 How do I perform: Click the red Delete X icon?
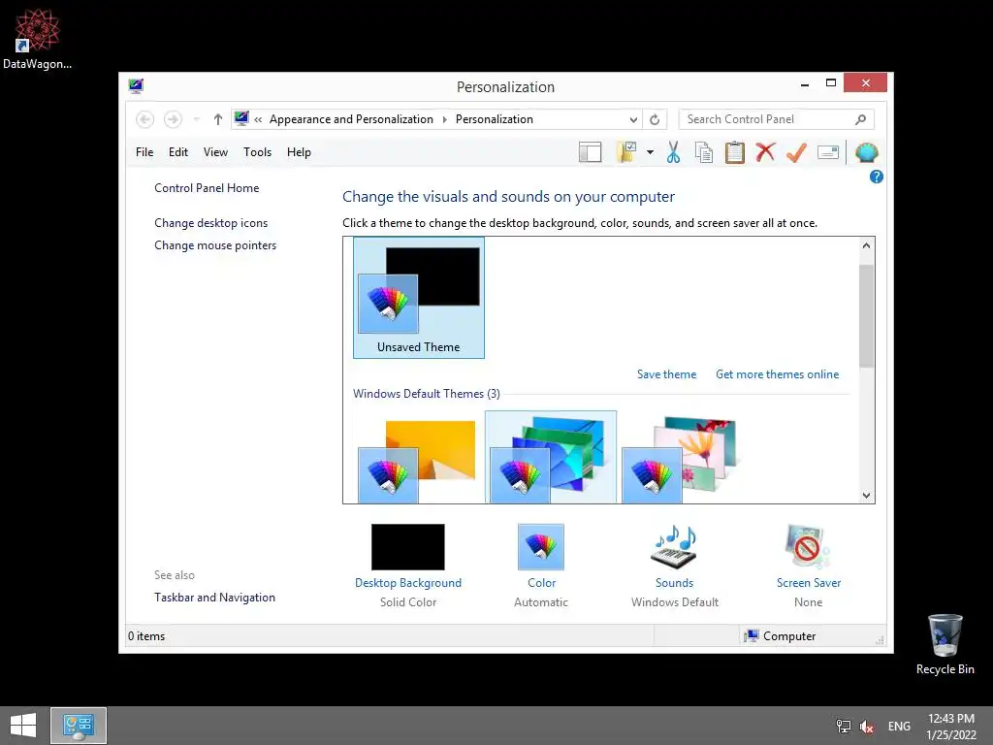tap(765, 152)
